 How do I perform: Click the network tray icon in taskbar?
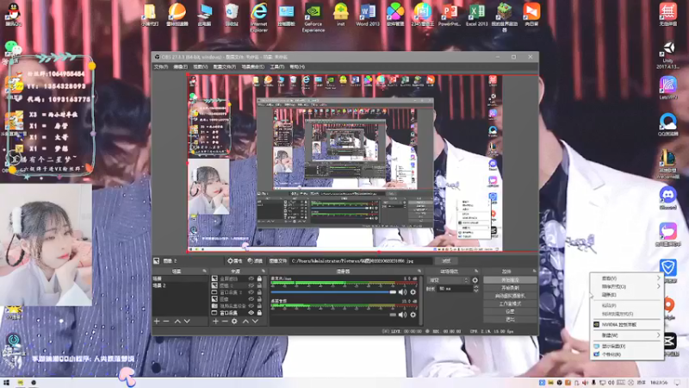pyautogui.click(x=602, y=383)
